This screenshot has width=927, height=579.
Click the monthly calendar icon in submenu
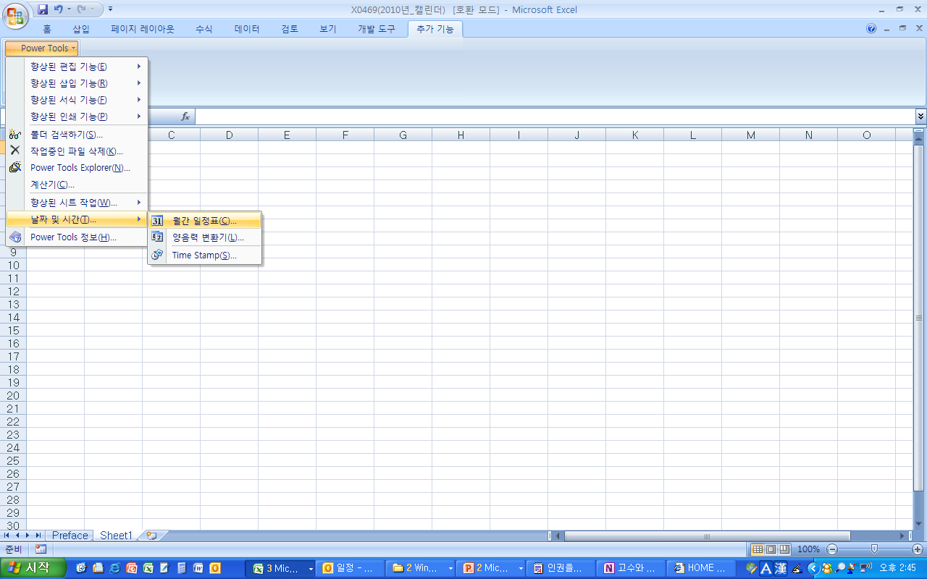157,221
